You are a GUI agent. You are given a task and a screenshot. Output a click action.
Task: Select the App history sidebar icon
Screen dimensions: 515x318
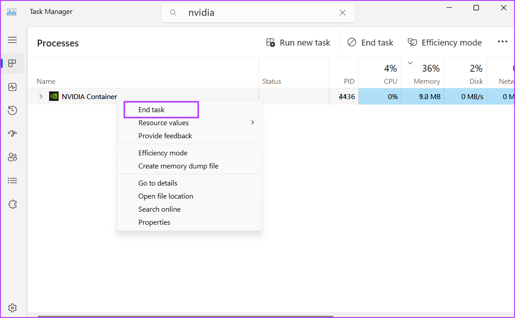[13, 110]
